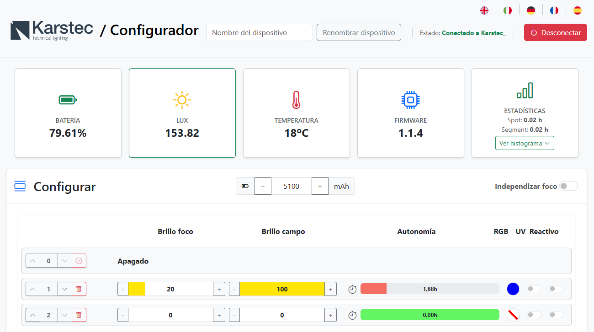Click the firmware chip icon
The width and height of the screenshot is (594, 332).
pos(410,100)
